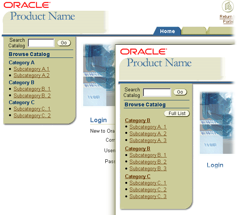Click the Oracle logo in front window
237x215 pixels.
click(143, 51)
